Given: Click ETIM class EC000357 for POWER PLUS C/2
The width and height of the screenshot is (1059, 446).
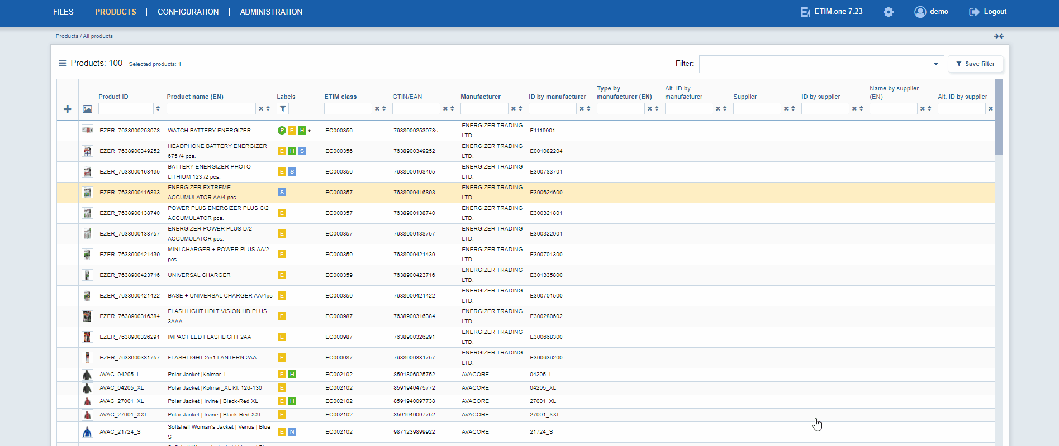Looking at the screenshot, I should pyautogui.click(x=339, y=213).
